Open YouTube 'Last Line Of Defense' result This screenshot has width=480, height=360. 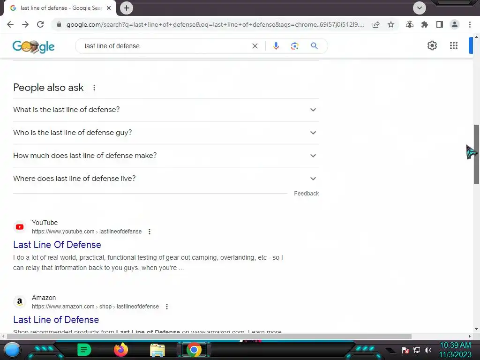(57, 245)
